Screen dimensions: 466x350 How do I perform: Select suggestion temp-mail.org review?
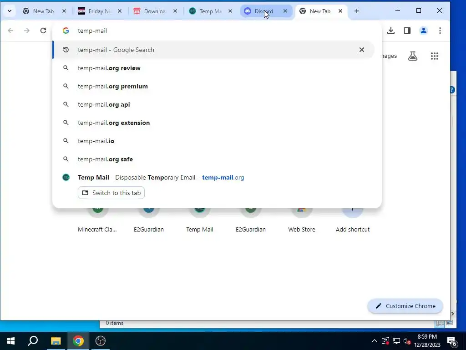(x=213, y=68)
